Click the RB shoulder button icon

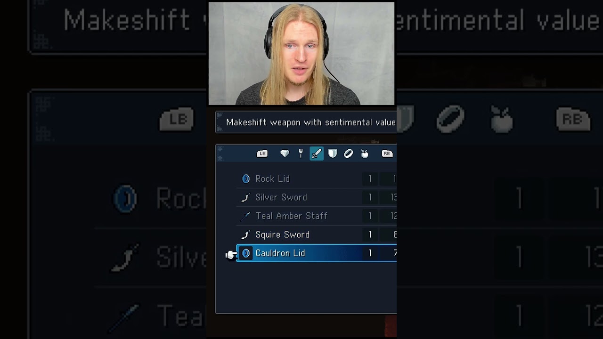[387, 153]
